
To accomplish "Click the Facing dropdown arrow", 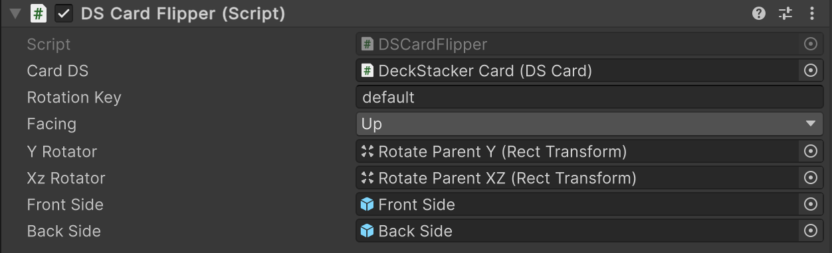I will pos(810,124).
